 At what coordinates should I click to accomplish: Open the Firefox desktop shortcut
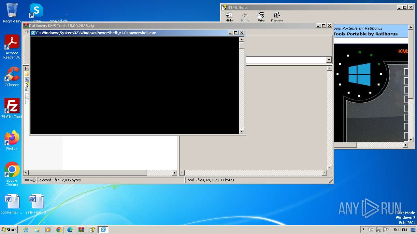(x=12, y=140)
